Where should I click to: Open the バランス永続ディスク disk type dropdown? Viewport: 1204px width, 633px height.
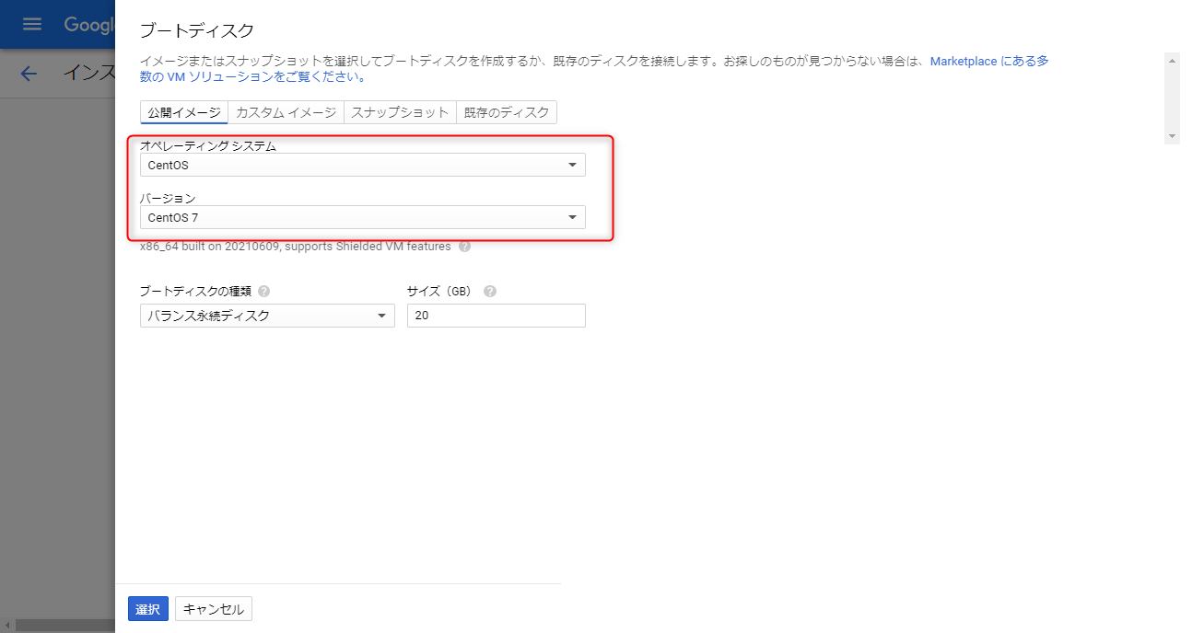tap(267, 316)
